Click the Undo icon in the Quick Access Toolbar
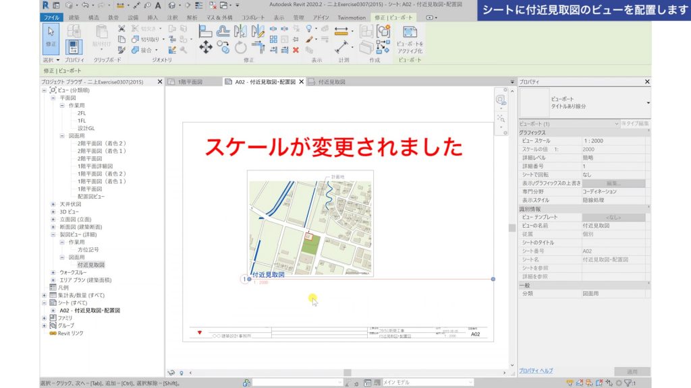This screenshot has height=388, width=691. coord(85,5)
